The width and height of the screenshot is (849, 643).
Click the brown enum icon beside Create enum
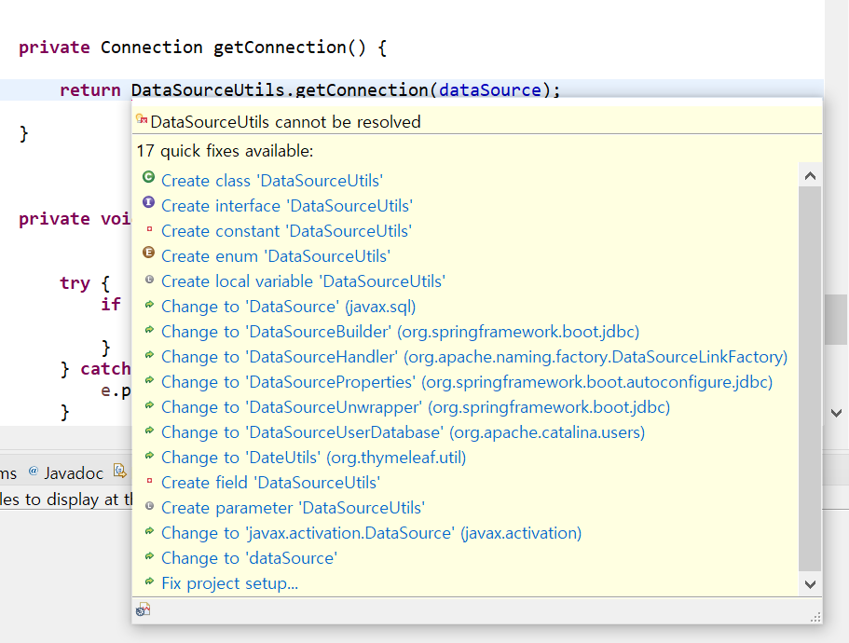click(149, 253)
